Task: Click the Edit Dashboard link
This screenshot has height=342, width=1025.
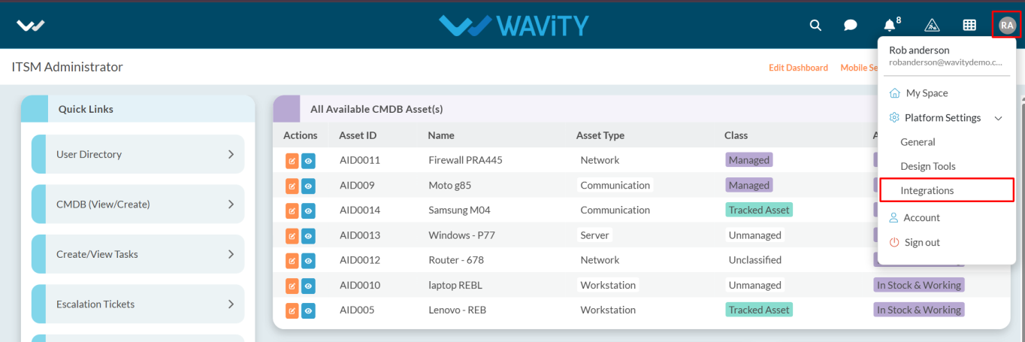Action: [x=798, y=68]
